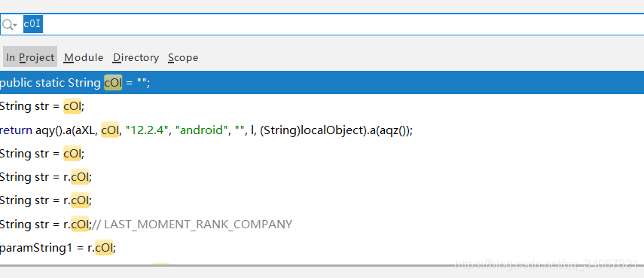Screen dimensions: 644x278
Task: Open result 'paramString1 = r.cOI;'
Action: pyautogui.click(x=322, y=248)
